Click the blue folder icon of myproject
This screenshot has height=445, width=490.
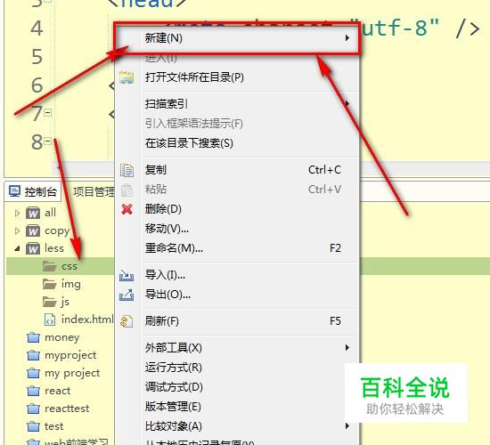point(34,355)
